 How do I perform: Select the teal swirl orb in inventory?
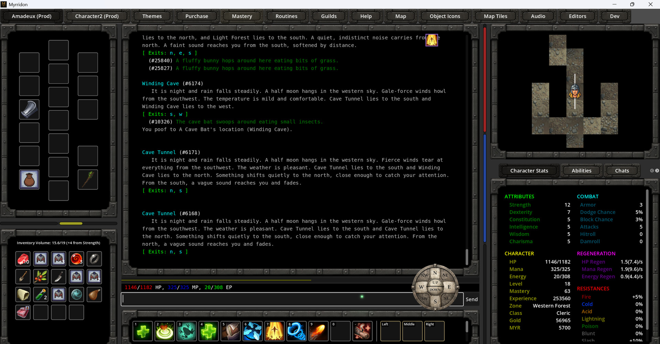(76, 295)
